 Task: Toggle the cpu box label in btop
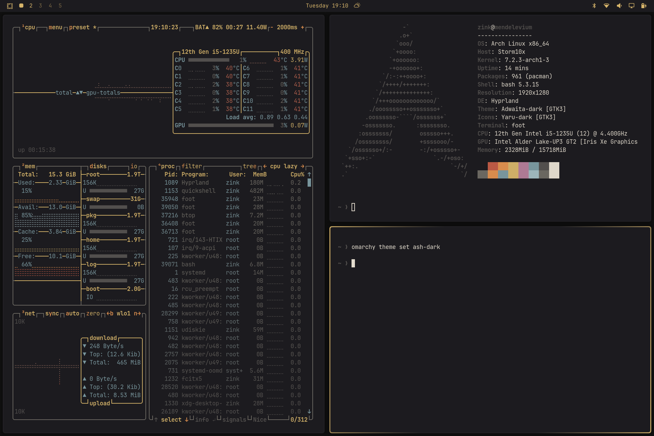[x=29, y=27]
